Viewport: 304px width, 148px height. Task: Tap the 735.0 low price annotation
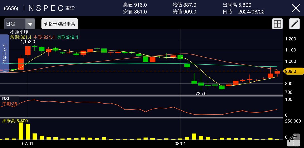point(201,94)
